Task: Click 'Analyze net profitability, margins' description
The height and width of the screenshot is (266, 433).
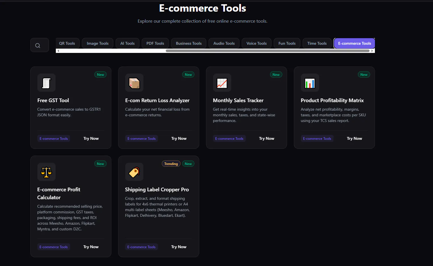Action: pyautogui.click(x=333, y=115)
